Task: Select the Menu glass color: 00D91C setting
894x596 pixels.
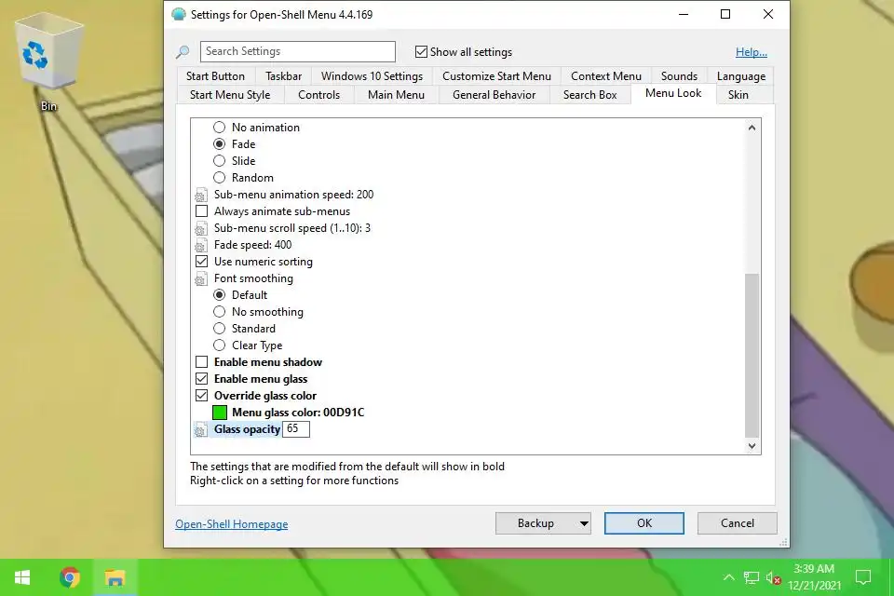Action: [x=298, y=413]
